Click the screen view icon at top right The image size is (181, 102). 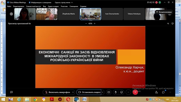[x=173, y=23]
